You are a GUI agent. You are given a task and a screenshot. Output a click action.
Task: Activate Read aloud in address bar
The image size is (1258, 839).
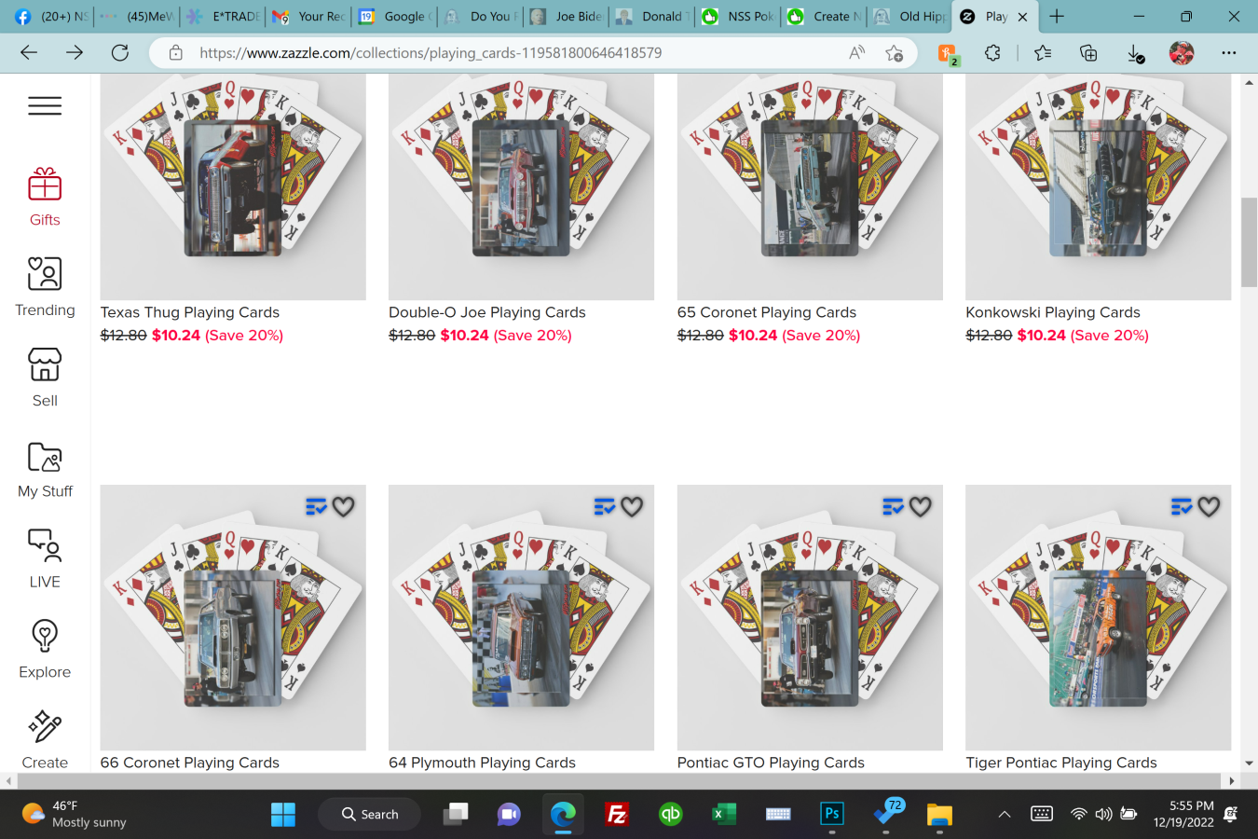pos(857,53)
